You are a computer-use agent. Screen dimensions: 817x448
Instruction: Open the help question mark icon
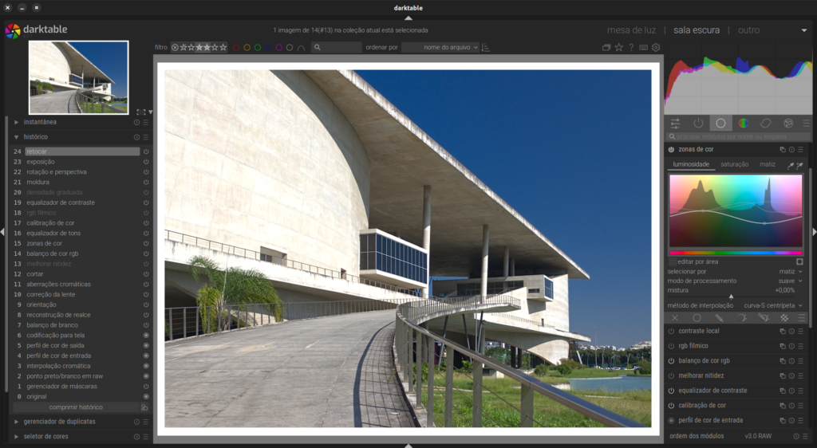pos(631,48)
